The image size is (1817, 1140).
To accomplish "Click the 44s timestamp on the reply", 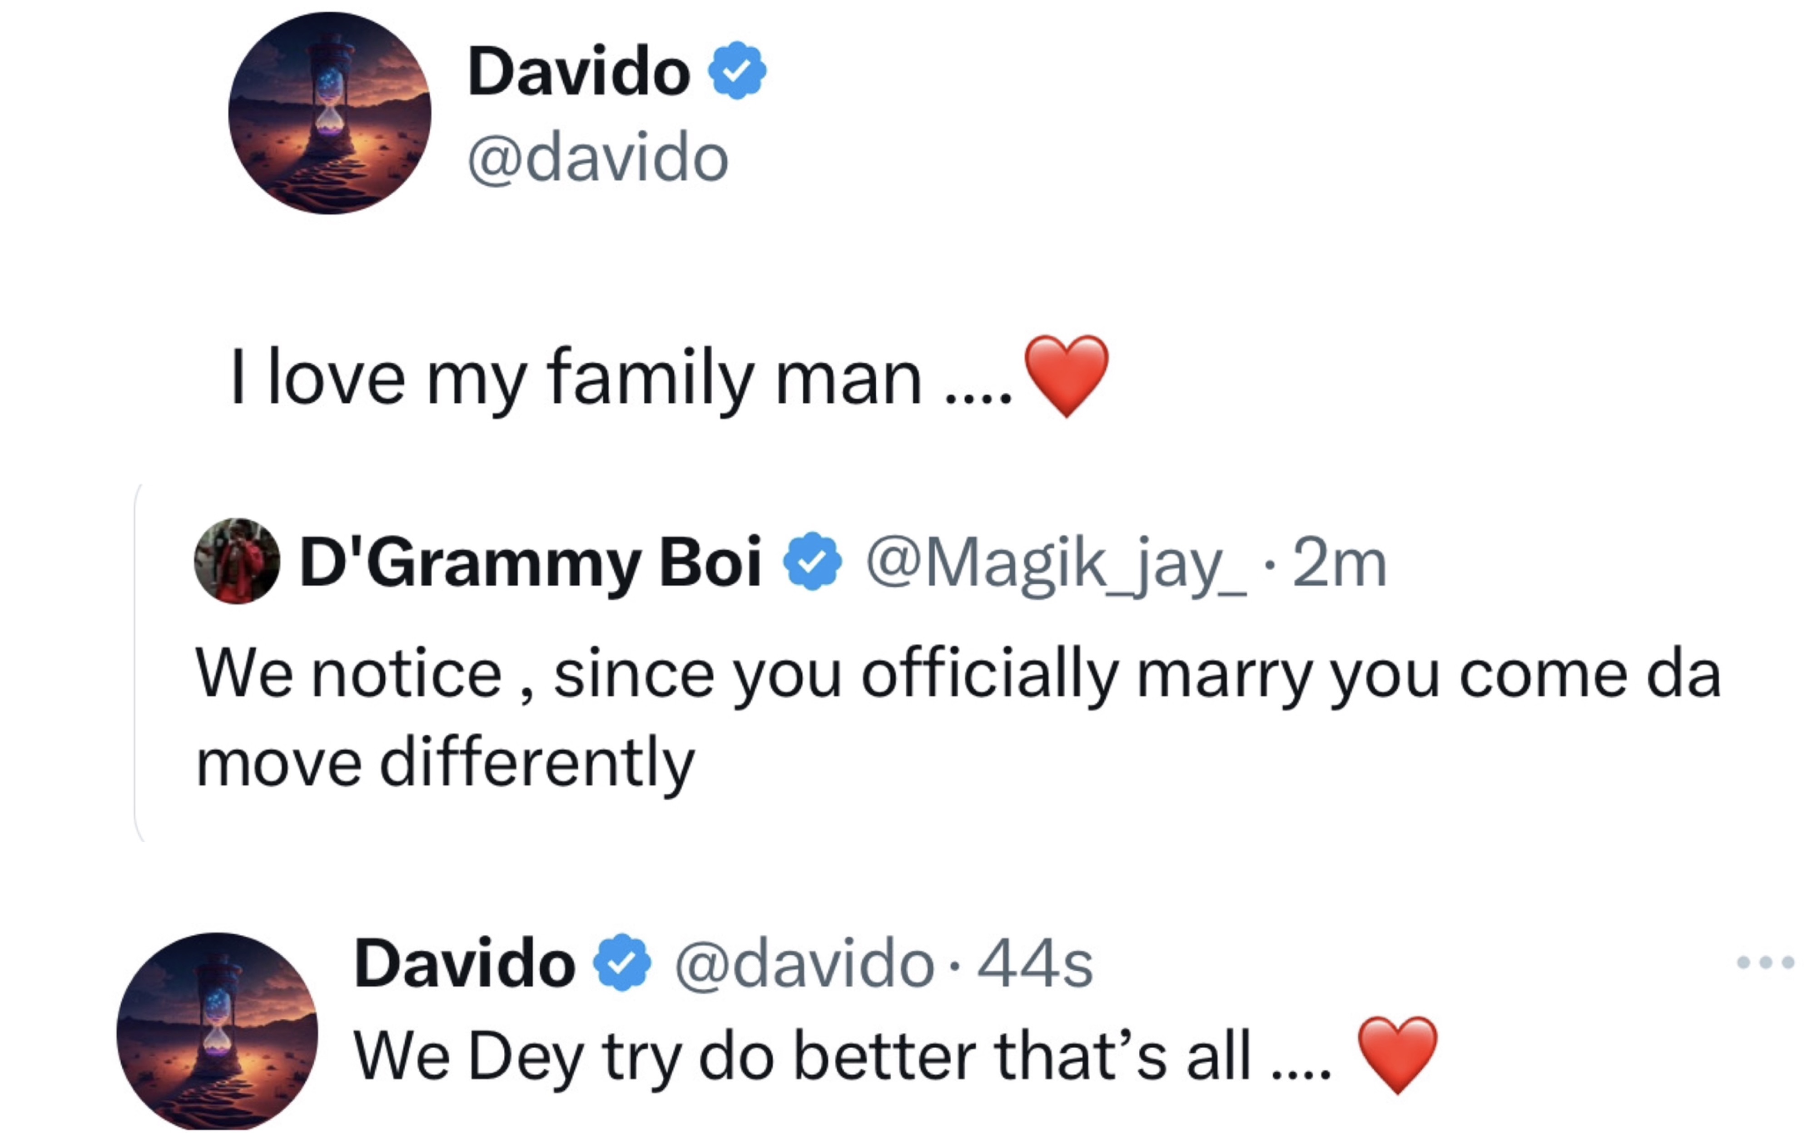I will [1034, 963].
